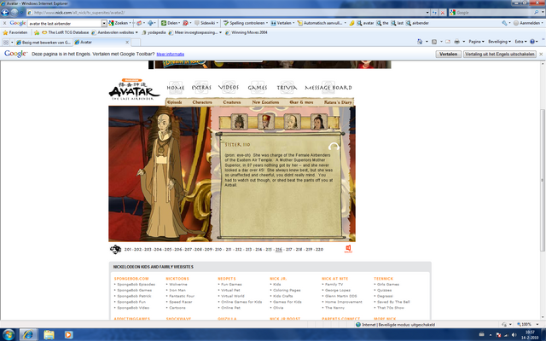Click the RSS feeds icon in command bar
546x341 pixels.
click(434, 42)
